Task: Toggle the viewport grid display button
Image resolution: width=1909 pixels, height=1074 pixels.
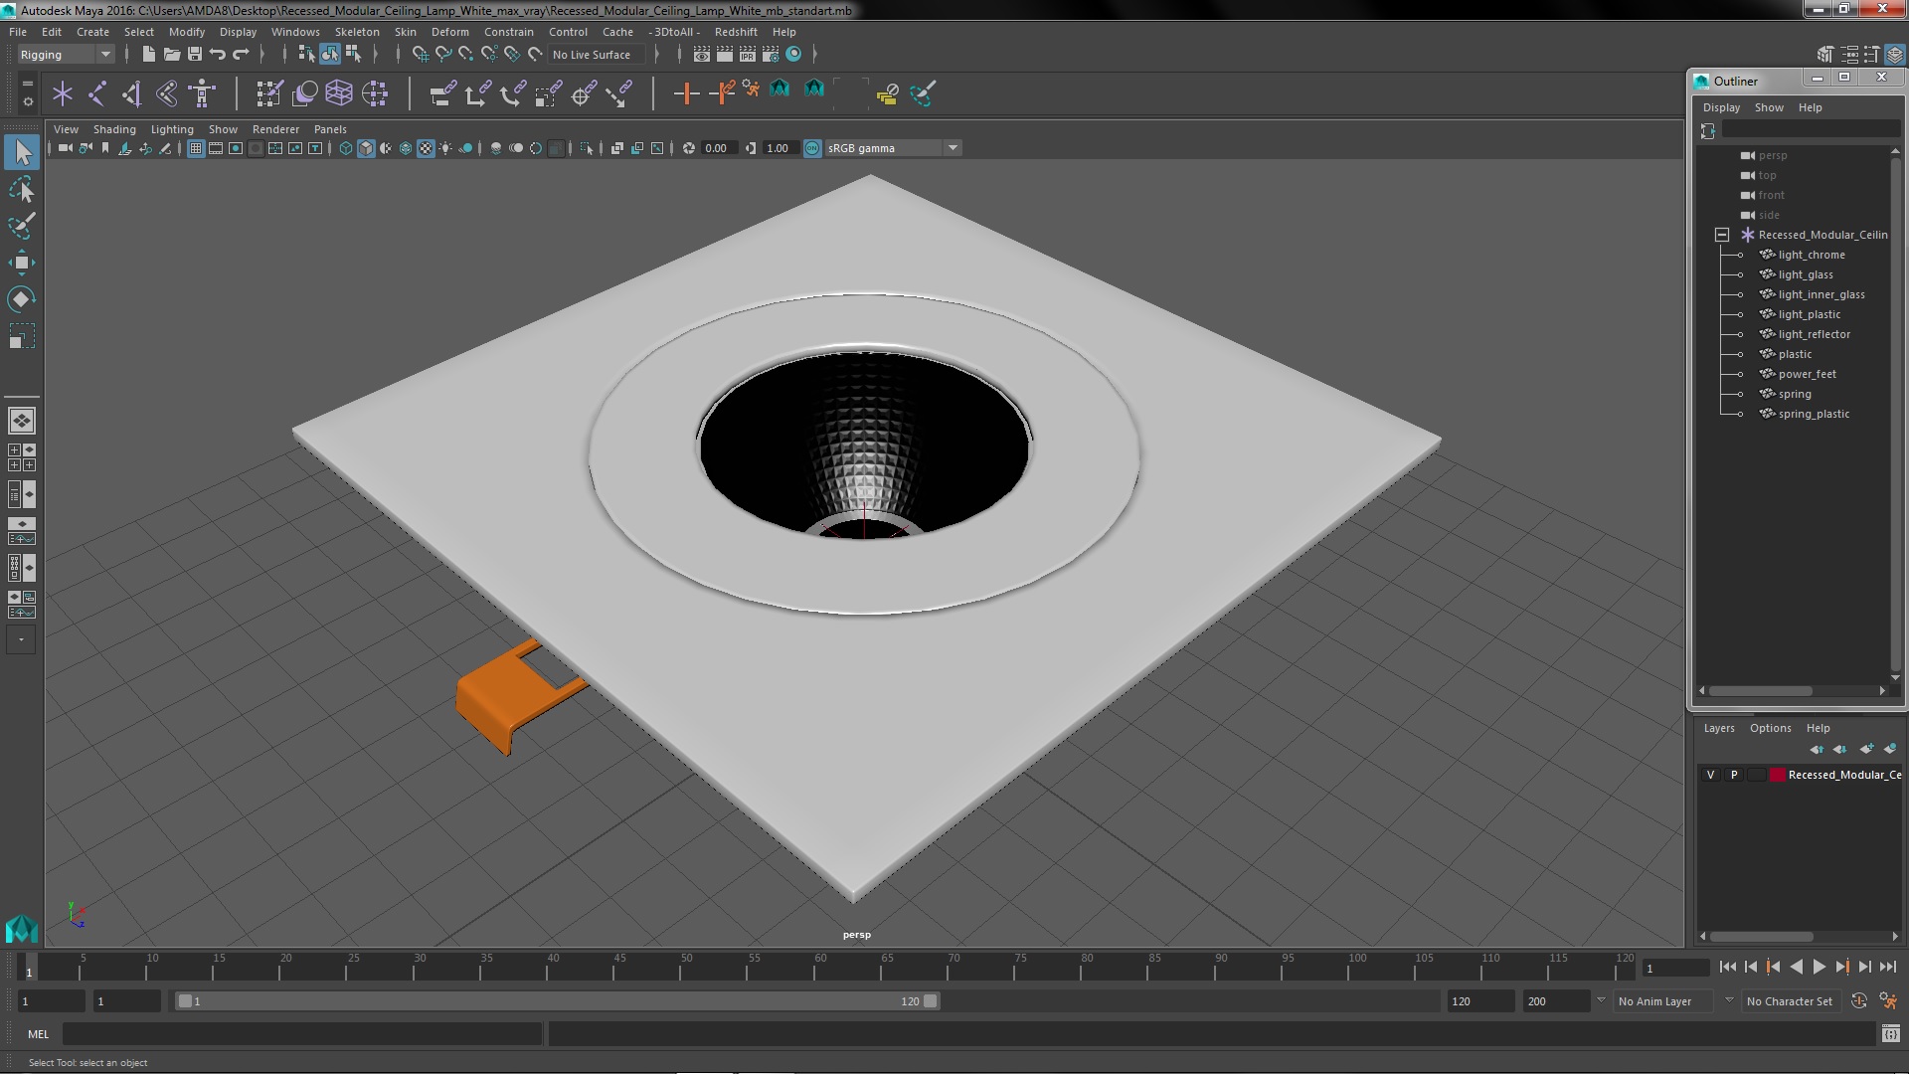Action: pos(196,148)
